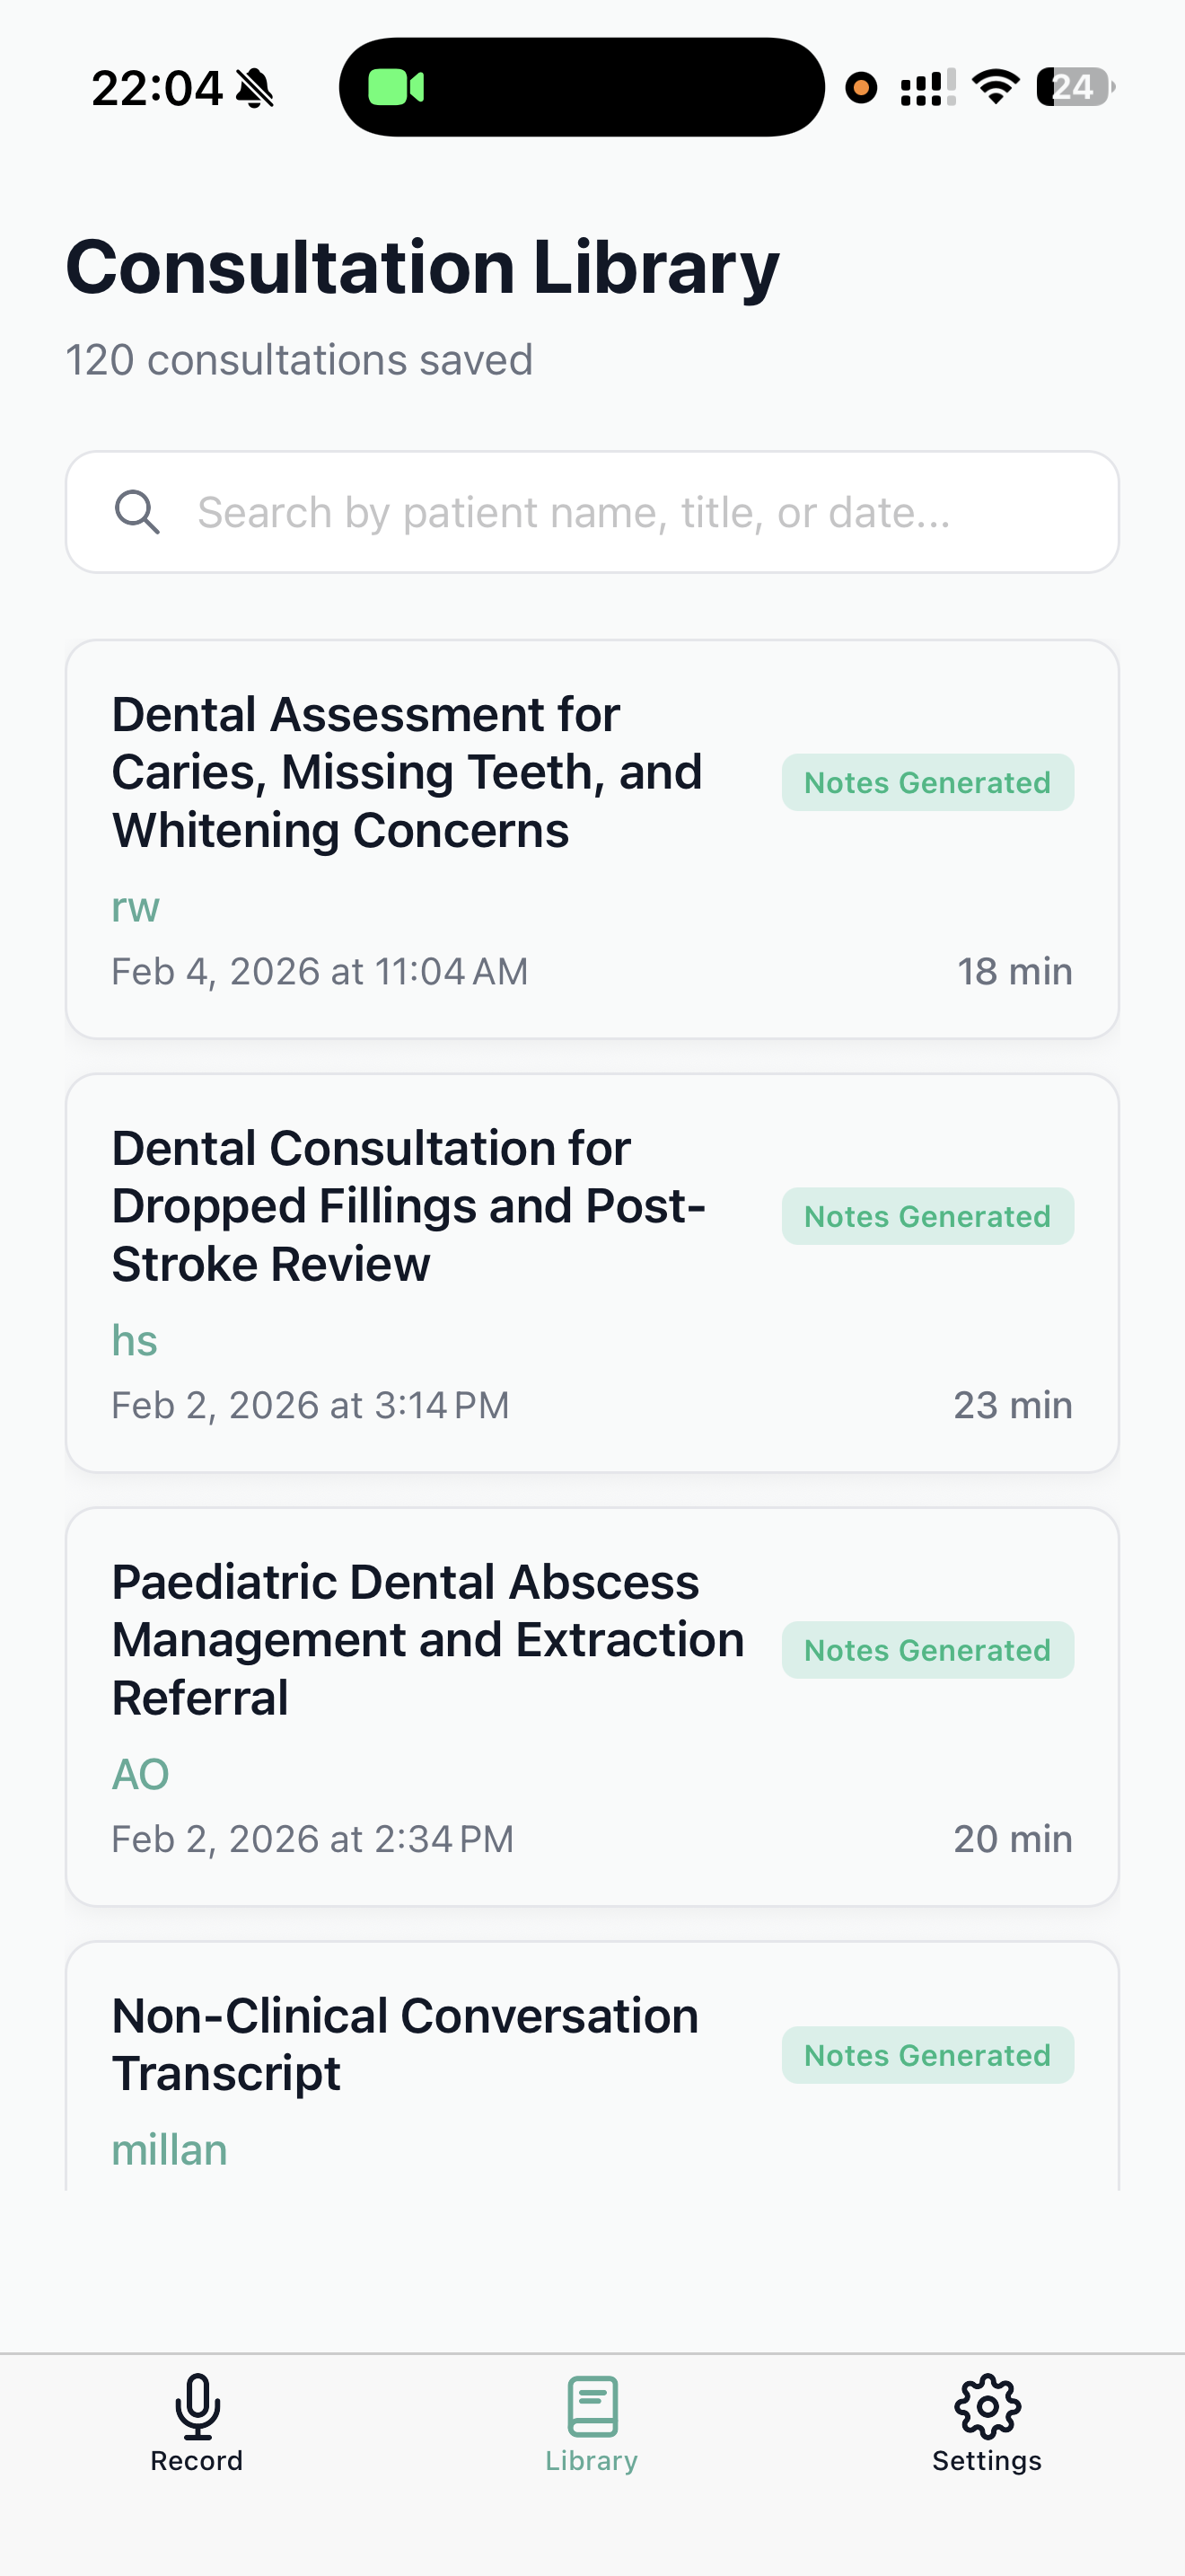Viewport: 1185px width, 2576px height.
Task: Open the Dental Assessment for Caries consultation
Action: [x=407, y=772]
